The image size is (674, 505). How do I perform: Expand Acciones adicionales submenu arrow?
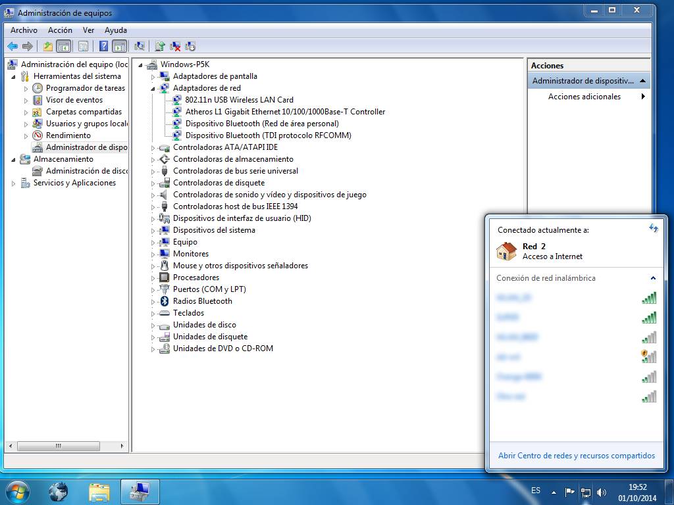642,97
